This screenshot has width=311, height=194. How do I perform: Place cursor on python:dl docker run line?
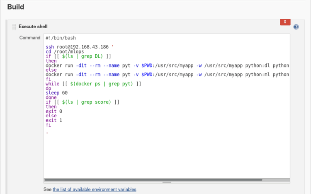[x=166, y=65]
